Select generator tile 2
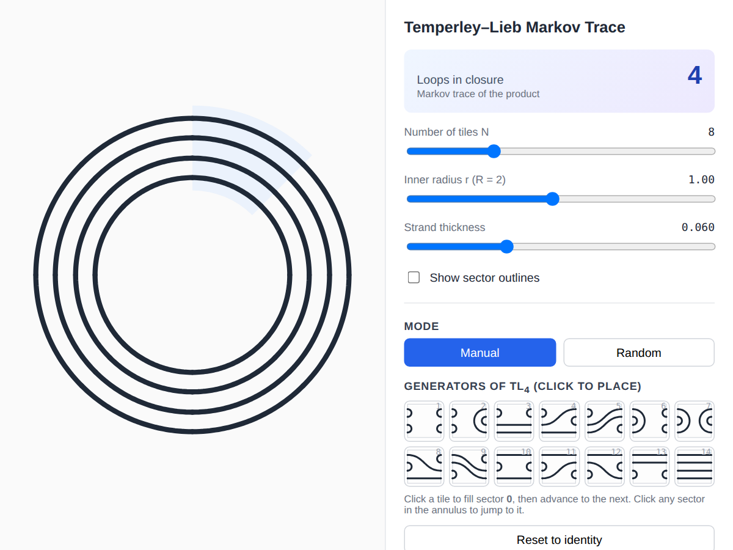This screenshot has width=733, height=550. [469, 421]
